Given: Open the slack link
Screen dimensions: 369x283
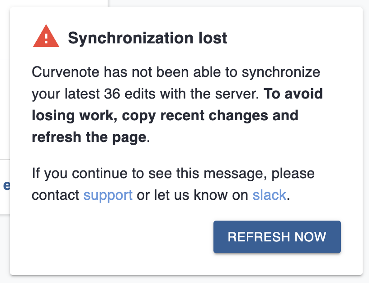Looking at the screenshot, I should pyautogui.click(x=270, y=195).
